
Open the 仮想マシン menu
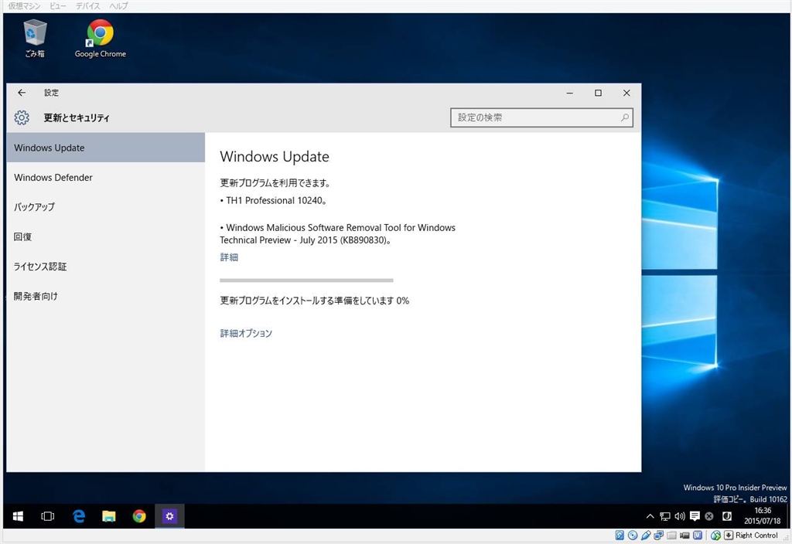(24, 6)
